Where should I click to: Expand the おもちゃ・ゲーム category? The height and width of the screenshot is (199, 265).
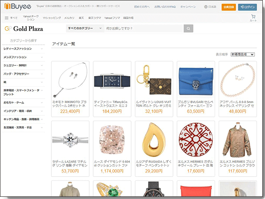pos(23,103)
